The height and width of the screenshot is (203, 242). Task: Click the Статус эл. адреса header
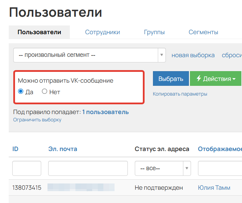pos(162,149)
